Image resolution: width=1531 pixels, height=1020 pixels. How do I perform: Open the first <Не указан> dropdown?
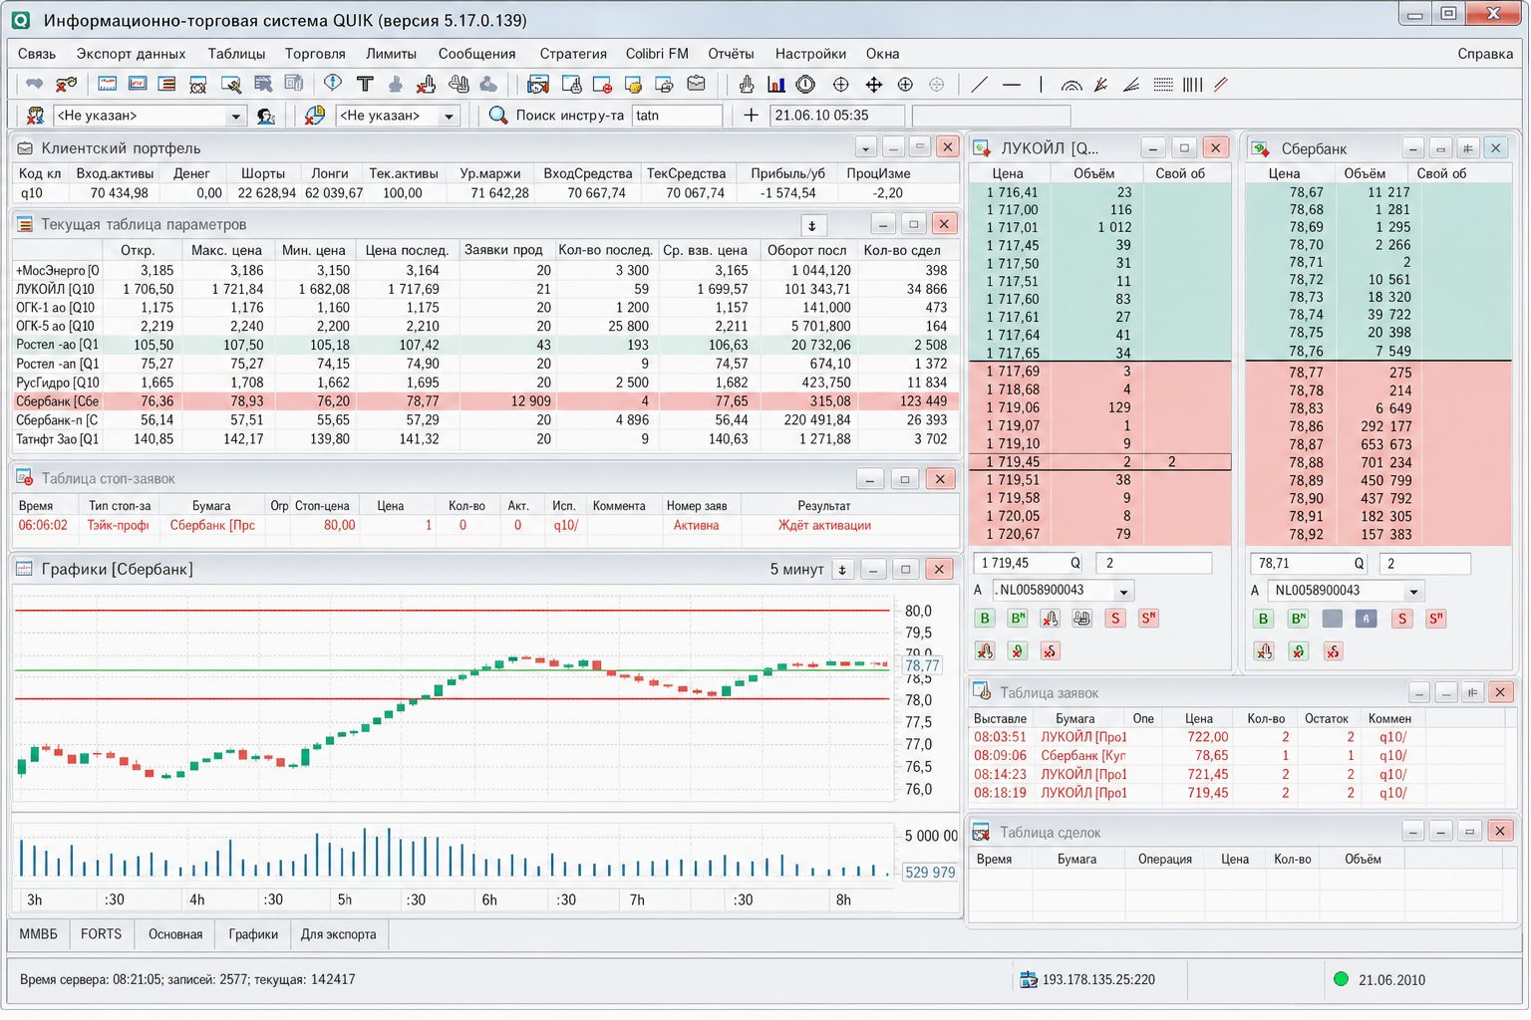[150, 116]
